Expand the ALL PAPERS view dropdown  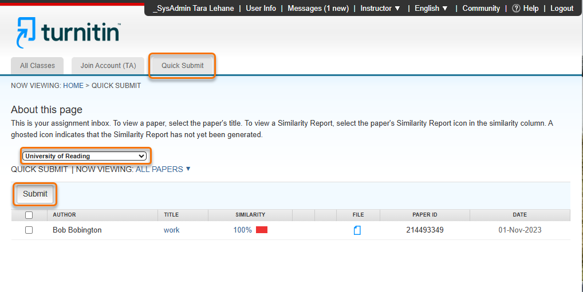tap(163, 169)
